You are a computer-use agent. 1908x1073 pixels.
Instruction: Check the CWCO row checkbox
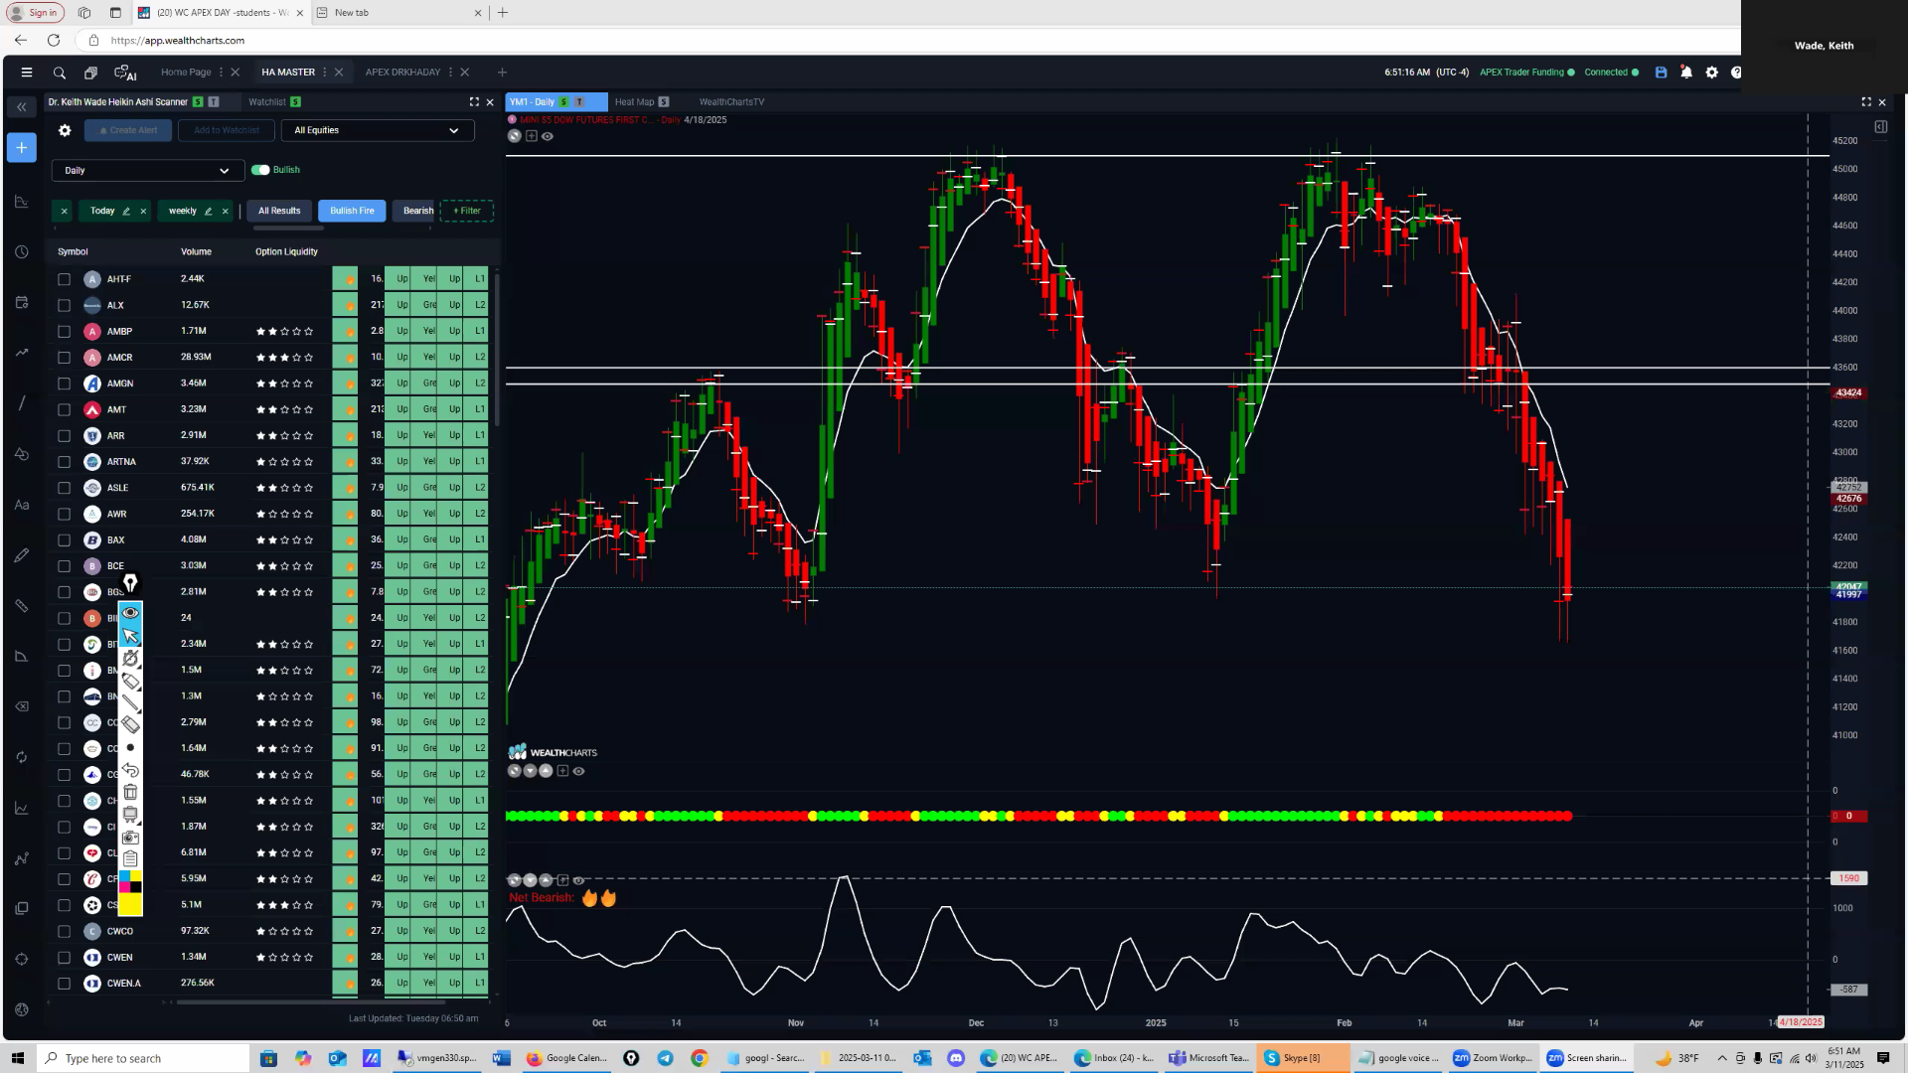point(64,931)
